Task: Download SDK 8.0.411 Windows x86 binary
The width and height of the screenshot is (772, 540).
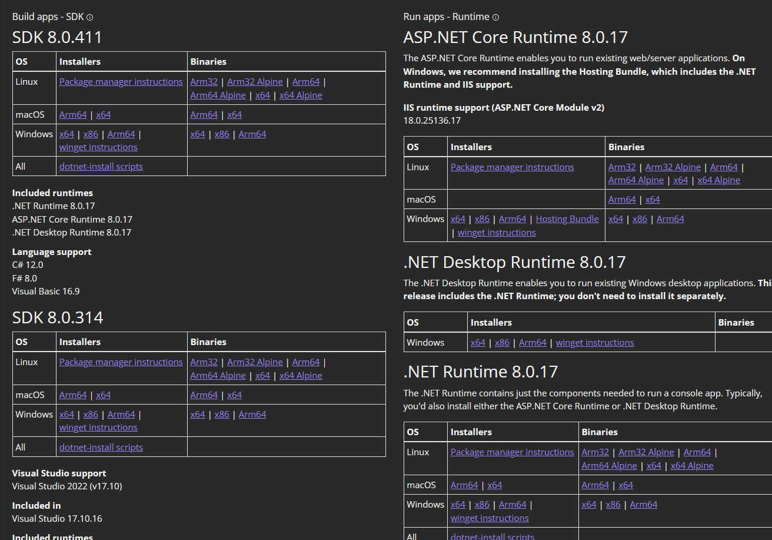Action: 222,134
